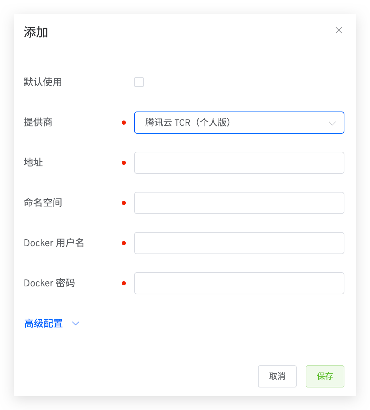Select the Docker 用户名 input box

click(239, 243)
